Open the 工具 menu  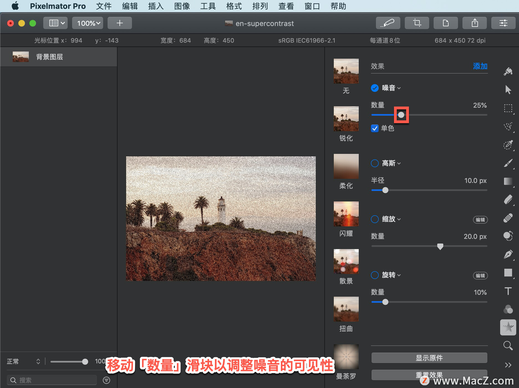208,6
